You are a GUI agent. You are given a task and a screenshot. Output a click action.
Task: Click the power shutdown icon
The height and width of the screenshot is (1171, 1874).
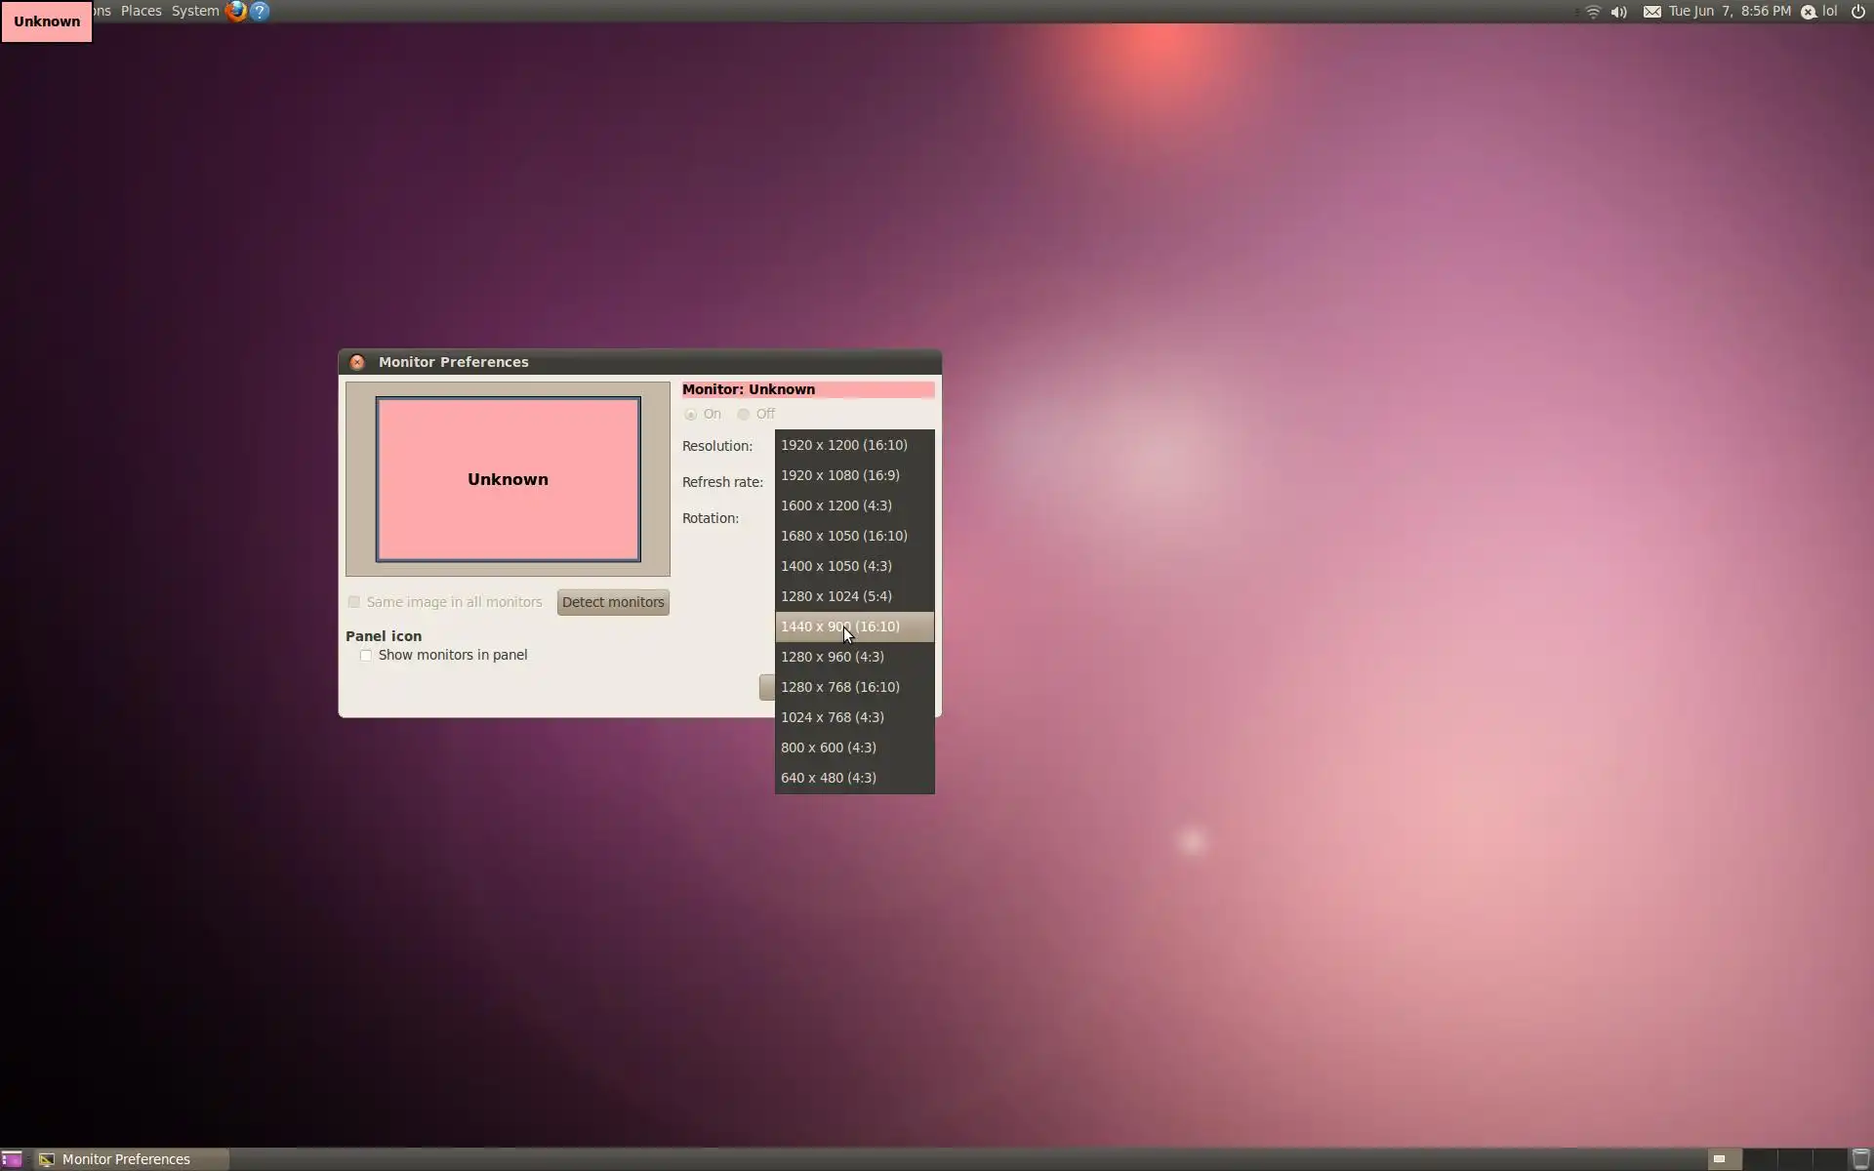tap(1858, 12)
